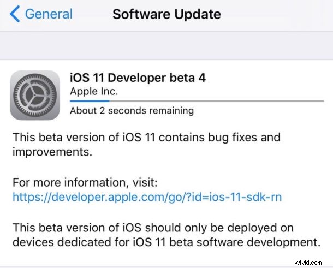Click the ios-11-sdk-rn part of link
This screenshot has height=268, width=333.
coord(246,197)
